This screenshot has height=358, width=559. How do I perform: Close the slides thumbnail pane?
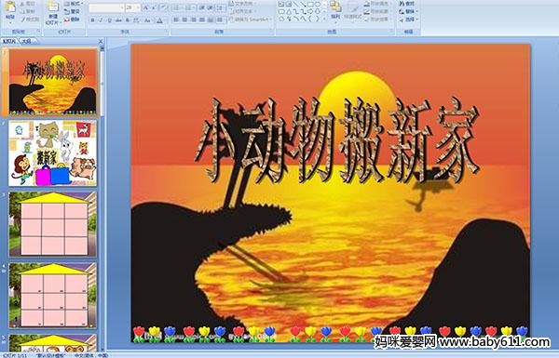(x=101, y=41)
